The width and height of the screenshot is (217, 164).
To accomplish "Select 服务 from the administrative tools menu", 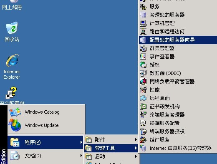I will coord(178,7).
